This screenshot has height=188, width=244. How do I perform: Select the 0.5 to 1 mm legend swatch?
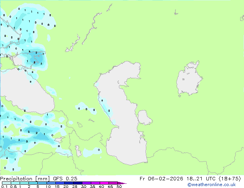click(x=15, y=183)
